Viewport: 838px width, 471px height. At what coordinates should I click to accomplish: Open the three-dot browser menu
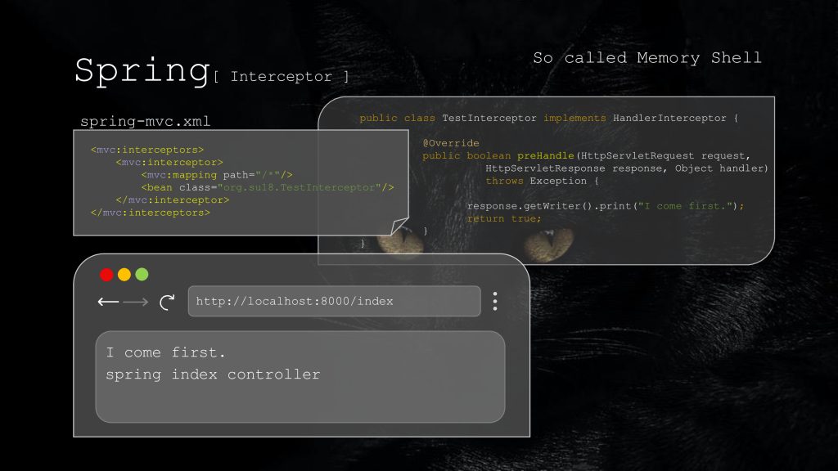pos(495,301)
